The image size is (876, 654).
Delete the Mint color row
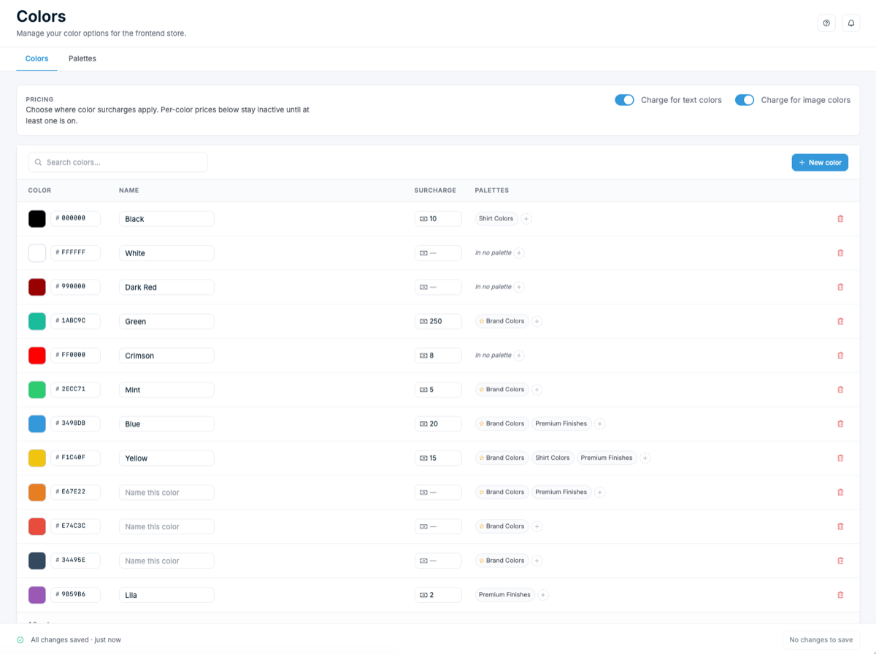click(x=840, y=390)
